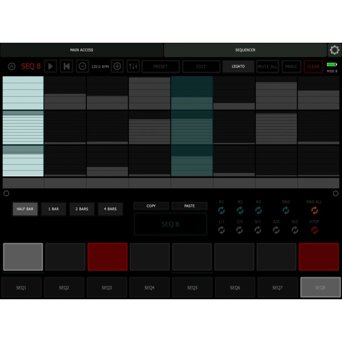The image size is (342, 342).
Task: Select the 2 BARS loop length
Action: coord(82,209)
